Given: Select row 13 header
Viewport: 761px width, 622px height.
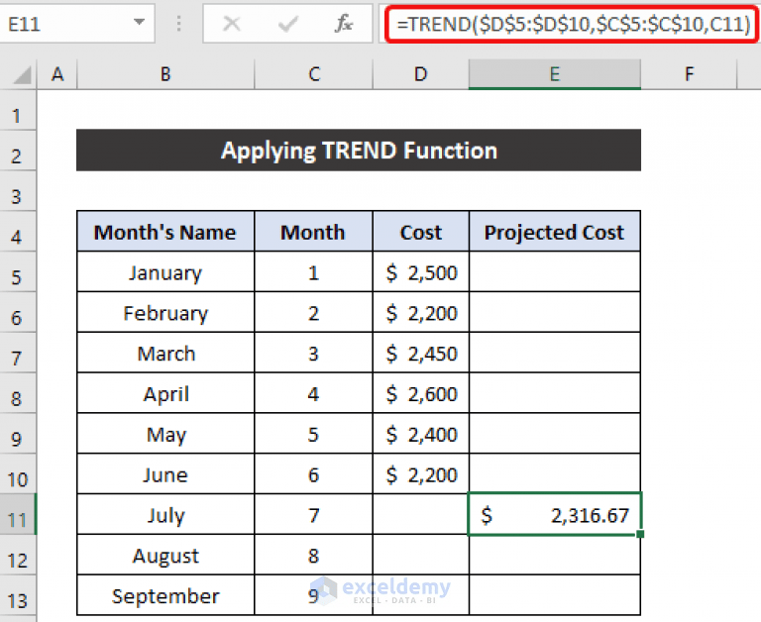Looking at the screenshot, I should point(18,595).
